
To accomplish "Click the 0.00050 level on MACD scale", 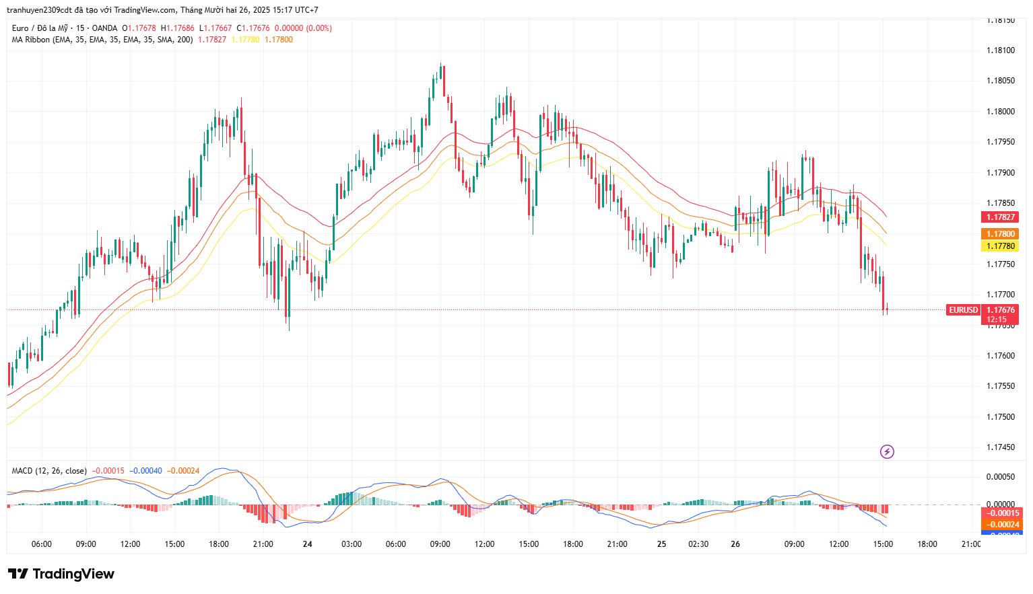I will coord(1000,477).
